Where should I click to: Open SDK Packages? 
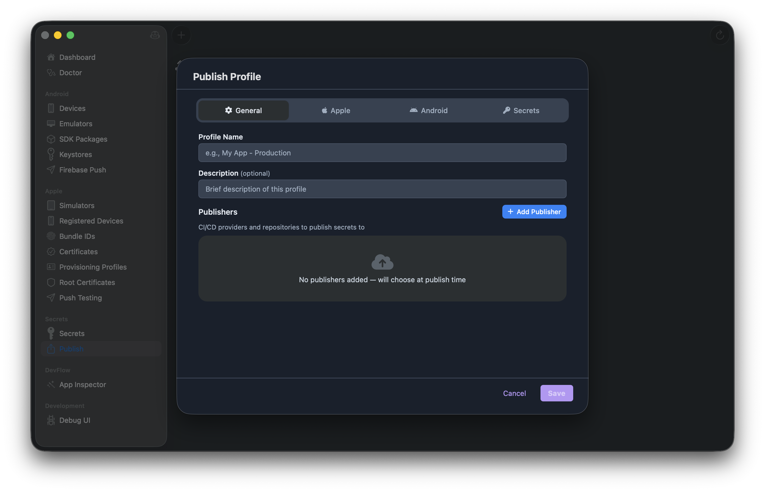101,139
